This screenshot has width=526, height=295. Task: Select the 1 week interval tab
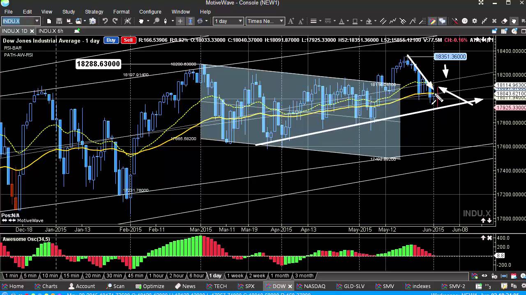tap(235, 276)
